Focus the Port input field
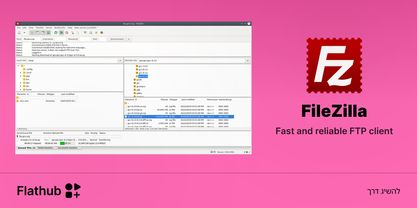 [x=102, y=39]
